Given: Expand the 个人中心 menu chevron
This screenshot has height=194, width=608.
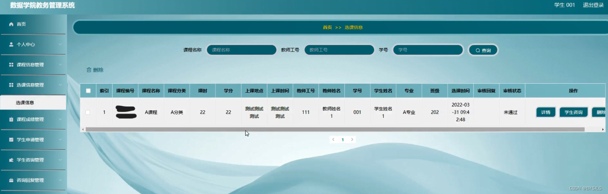Looking at the screenshot, I should (x=60, y=44).
